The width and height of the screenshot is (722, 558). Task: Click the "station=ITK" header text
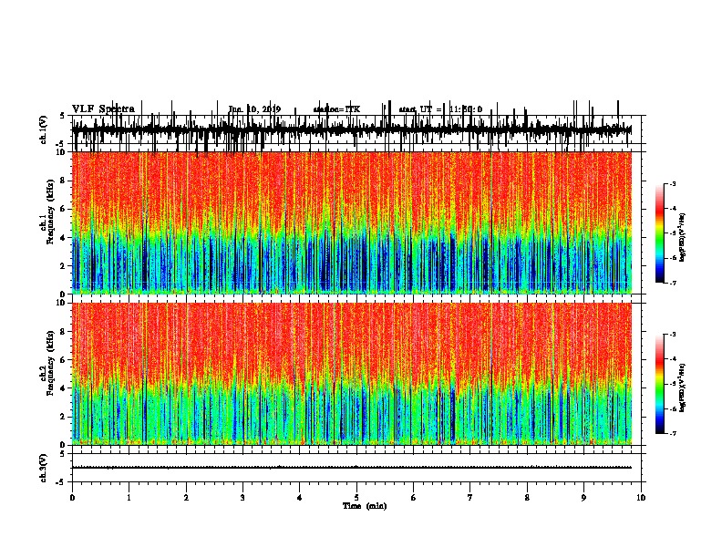point(336,109)
